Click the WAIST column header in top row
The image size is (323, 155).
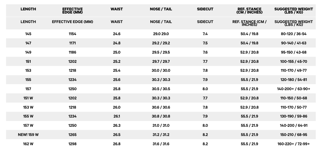click(117, 9)
